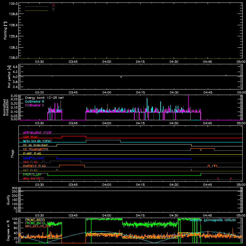Click the 128.6 value on Pointing axis
Screen dimensions: 246x246
[13, 25]
